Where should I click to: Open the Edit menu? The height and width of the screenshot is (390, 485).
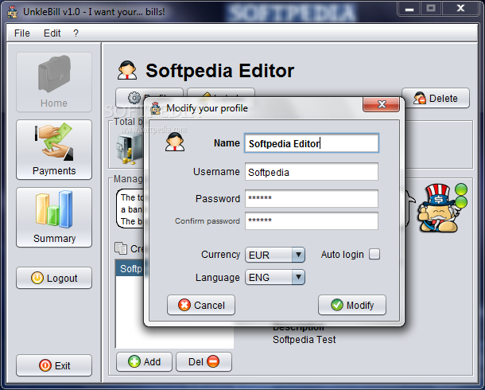52,33
